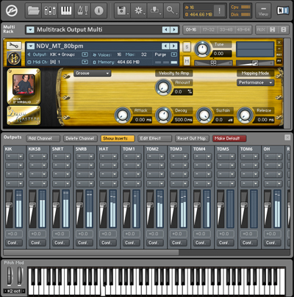Open the master editor metronome icon
Viewport: 294px width, 297px height.
click(82, 10)
